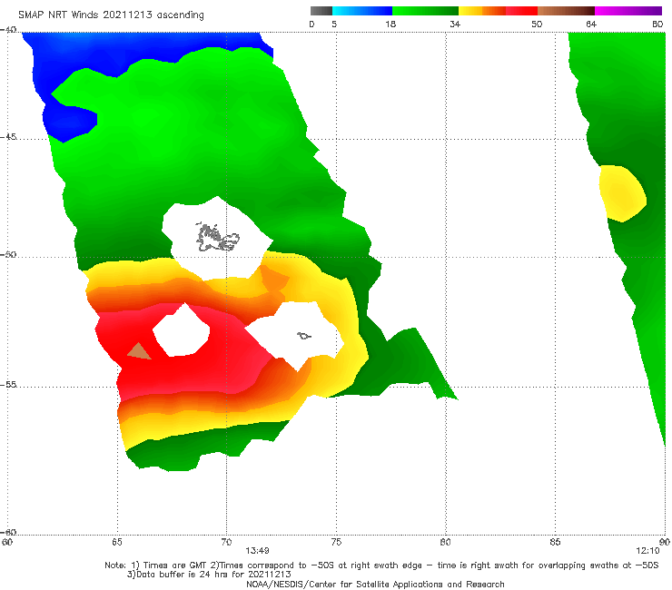Click the longitude axis label '75'
The height and width of the screenshot is (590, 672).
[336, 542]
